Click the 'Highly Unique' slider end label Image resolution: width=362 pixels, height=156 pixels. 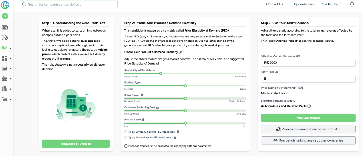click(x=131, y=76)
